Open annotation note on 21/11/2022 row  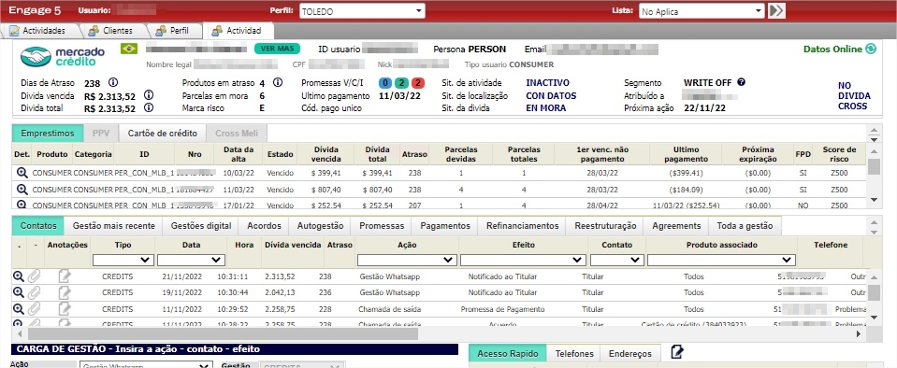[65, 276]
